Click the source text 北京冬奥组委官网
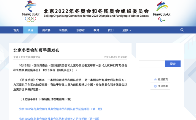Viewport: 196px width, 120px height. tap(30, 57)
